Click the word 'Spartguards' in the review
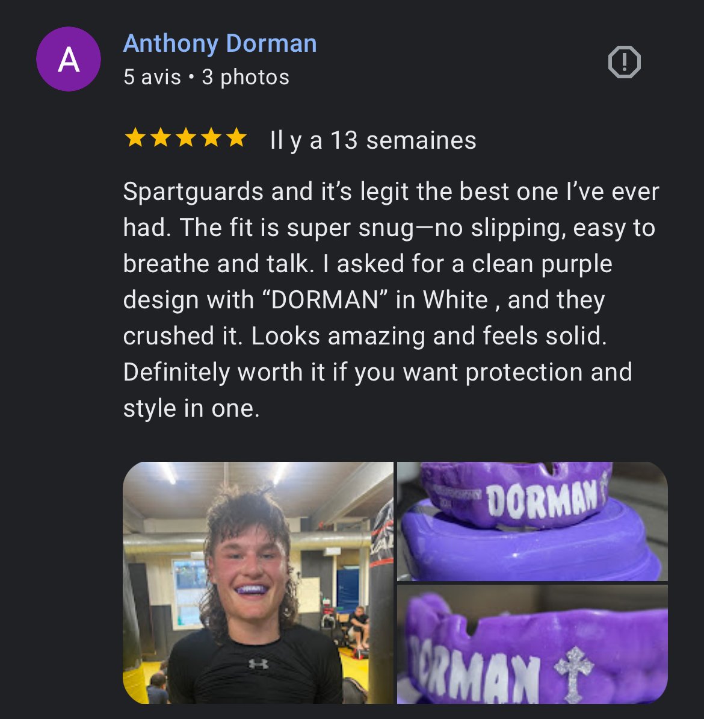The height and width of the screenshot is (719, 704). [x=193, y=192]
